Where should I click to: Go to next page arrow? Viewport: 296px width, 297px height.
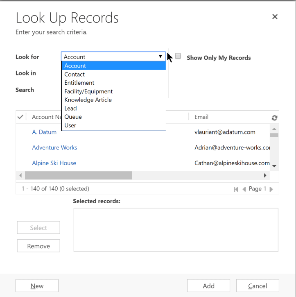(271, 189)
